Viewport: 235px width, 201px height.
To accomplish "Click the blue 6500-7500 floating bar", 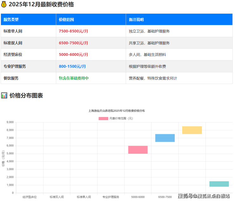I will point(165,138).
